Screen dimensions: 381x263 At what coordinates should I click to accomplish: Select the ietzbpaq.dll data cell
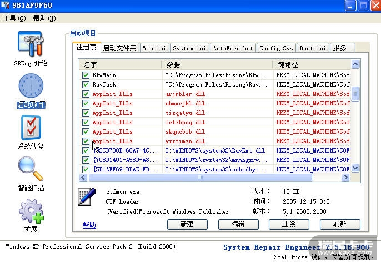pos(185,122)
